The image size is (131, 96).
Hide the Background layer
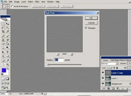point(103,83)
